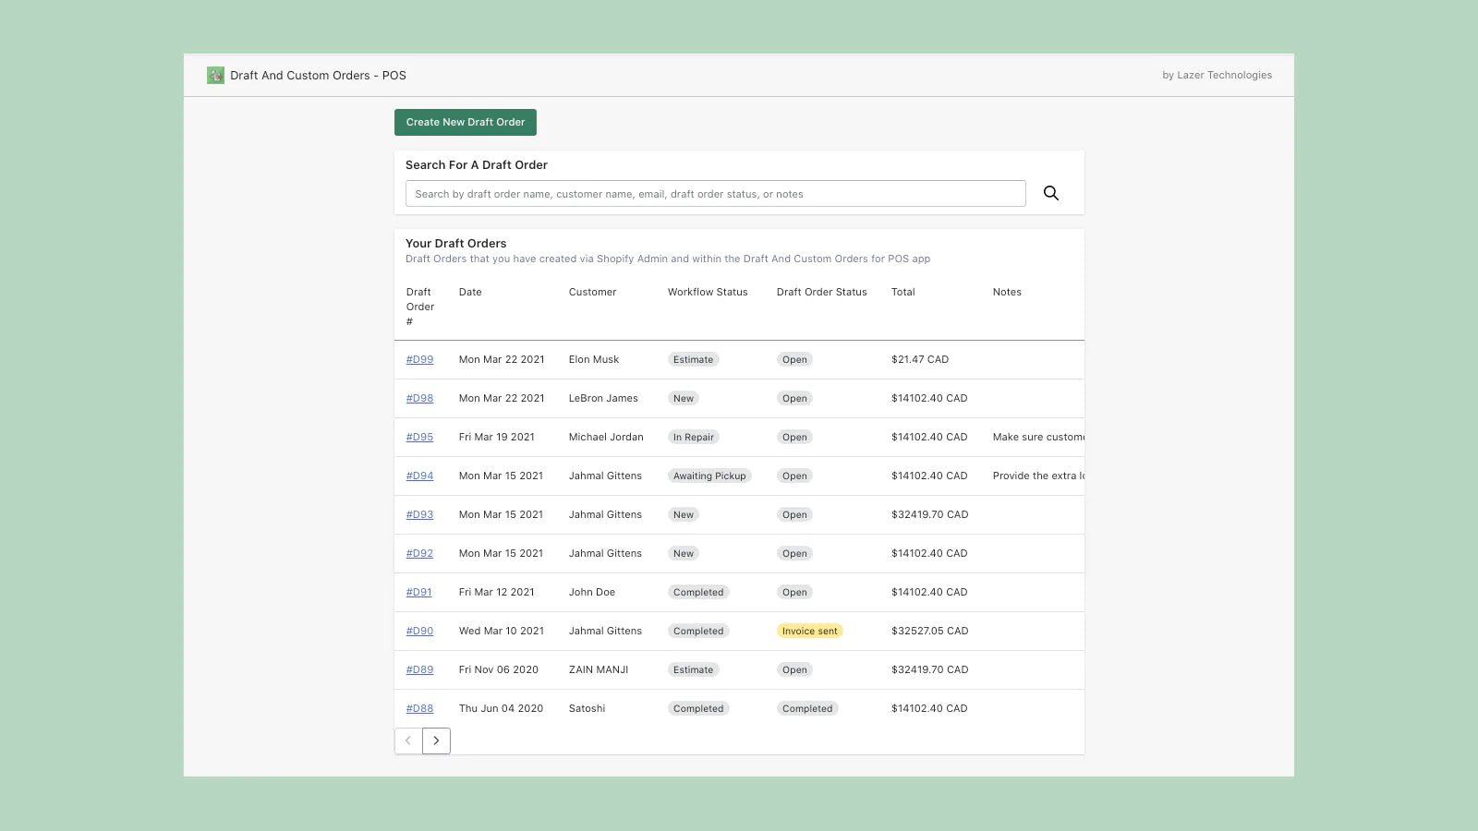Click the Invoice sent status badge
The image size is (1478, 831).
pyautogui.click(x=809, y=632)
